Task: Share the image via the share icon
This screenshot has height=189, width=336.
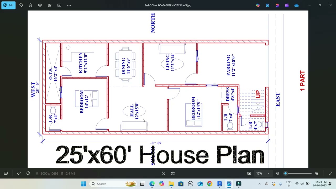Action: tap(50, 5)
